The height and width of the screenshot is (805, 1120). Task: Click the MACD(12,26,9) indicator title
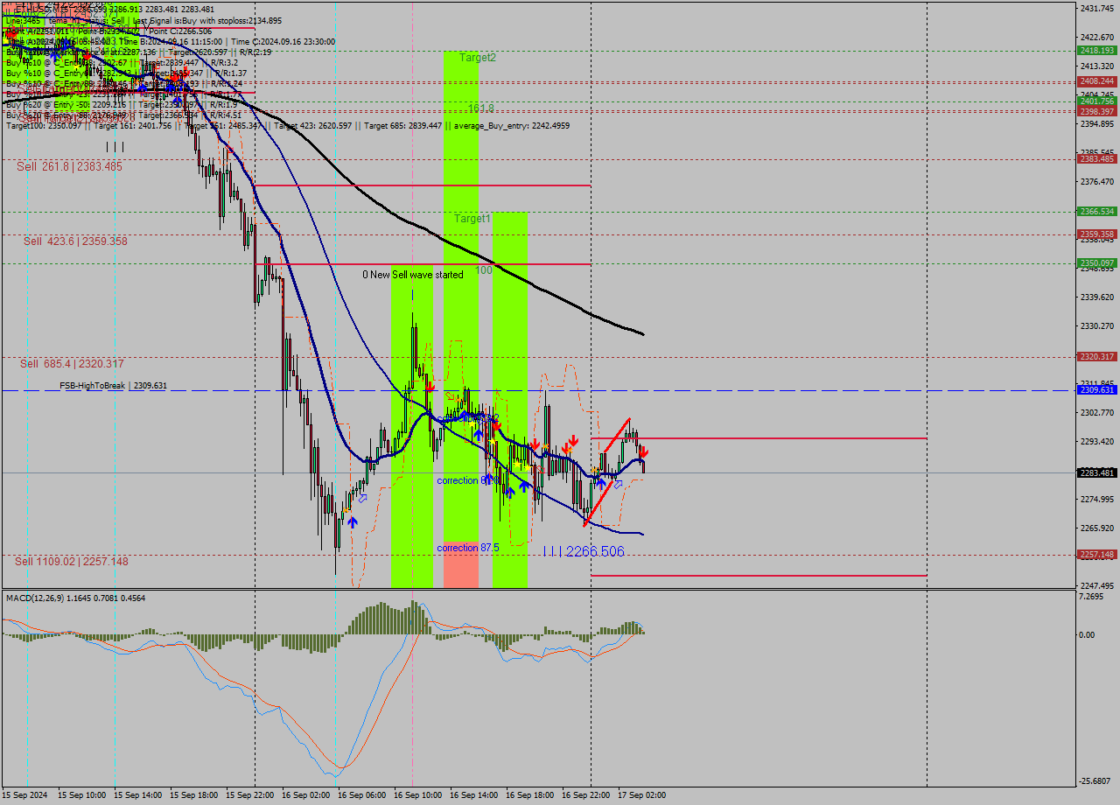(75, 598)
